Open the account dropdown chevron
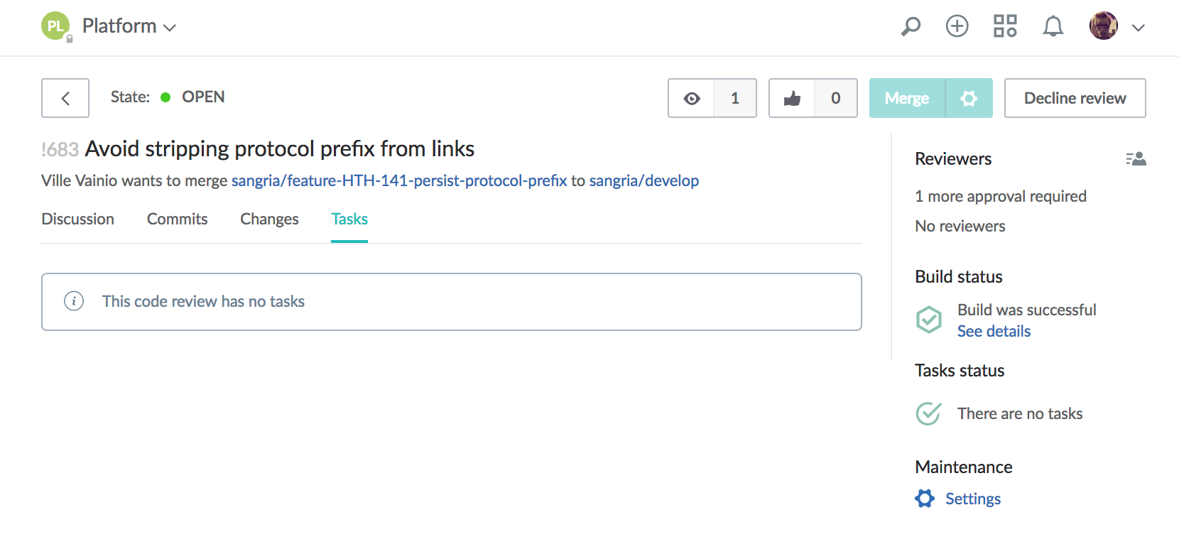 [x=1139, y=28]
